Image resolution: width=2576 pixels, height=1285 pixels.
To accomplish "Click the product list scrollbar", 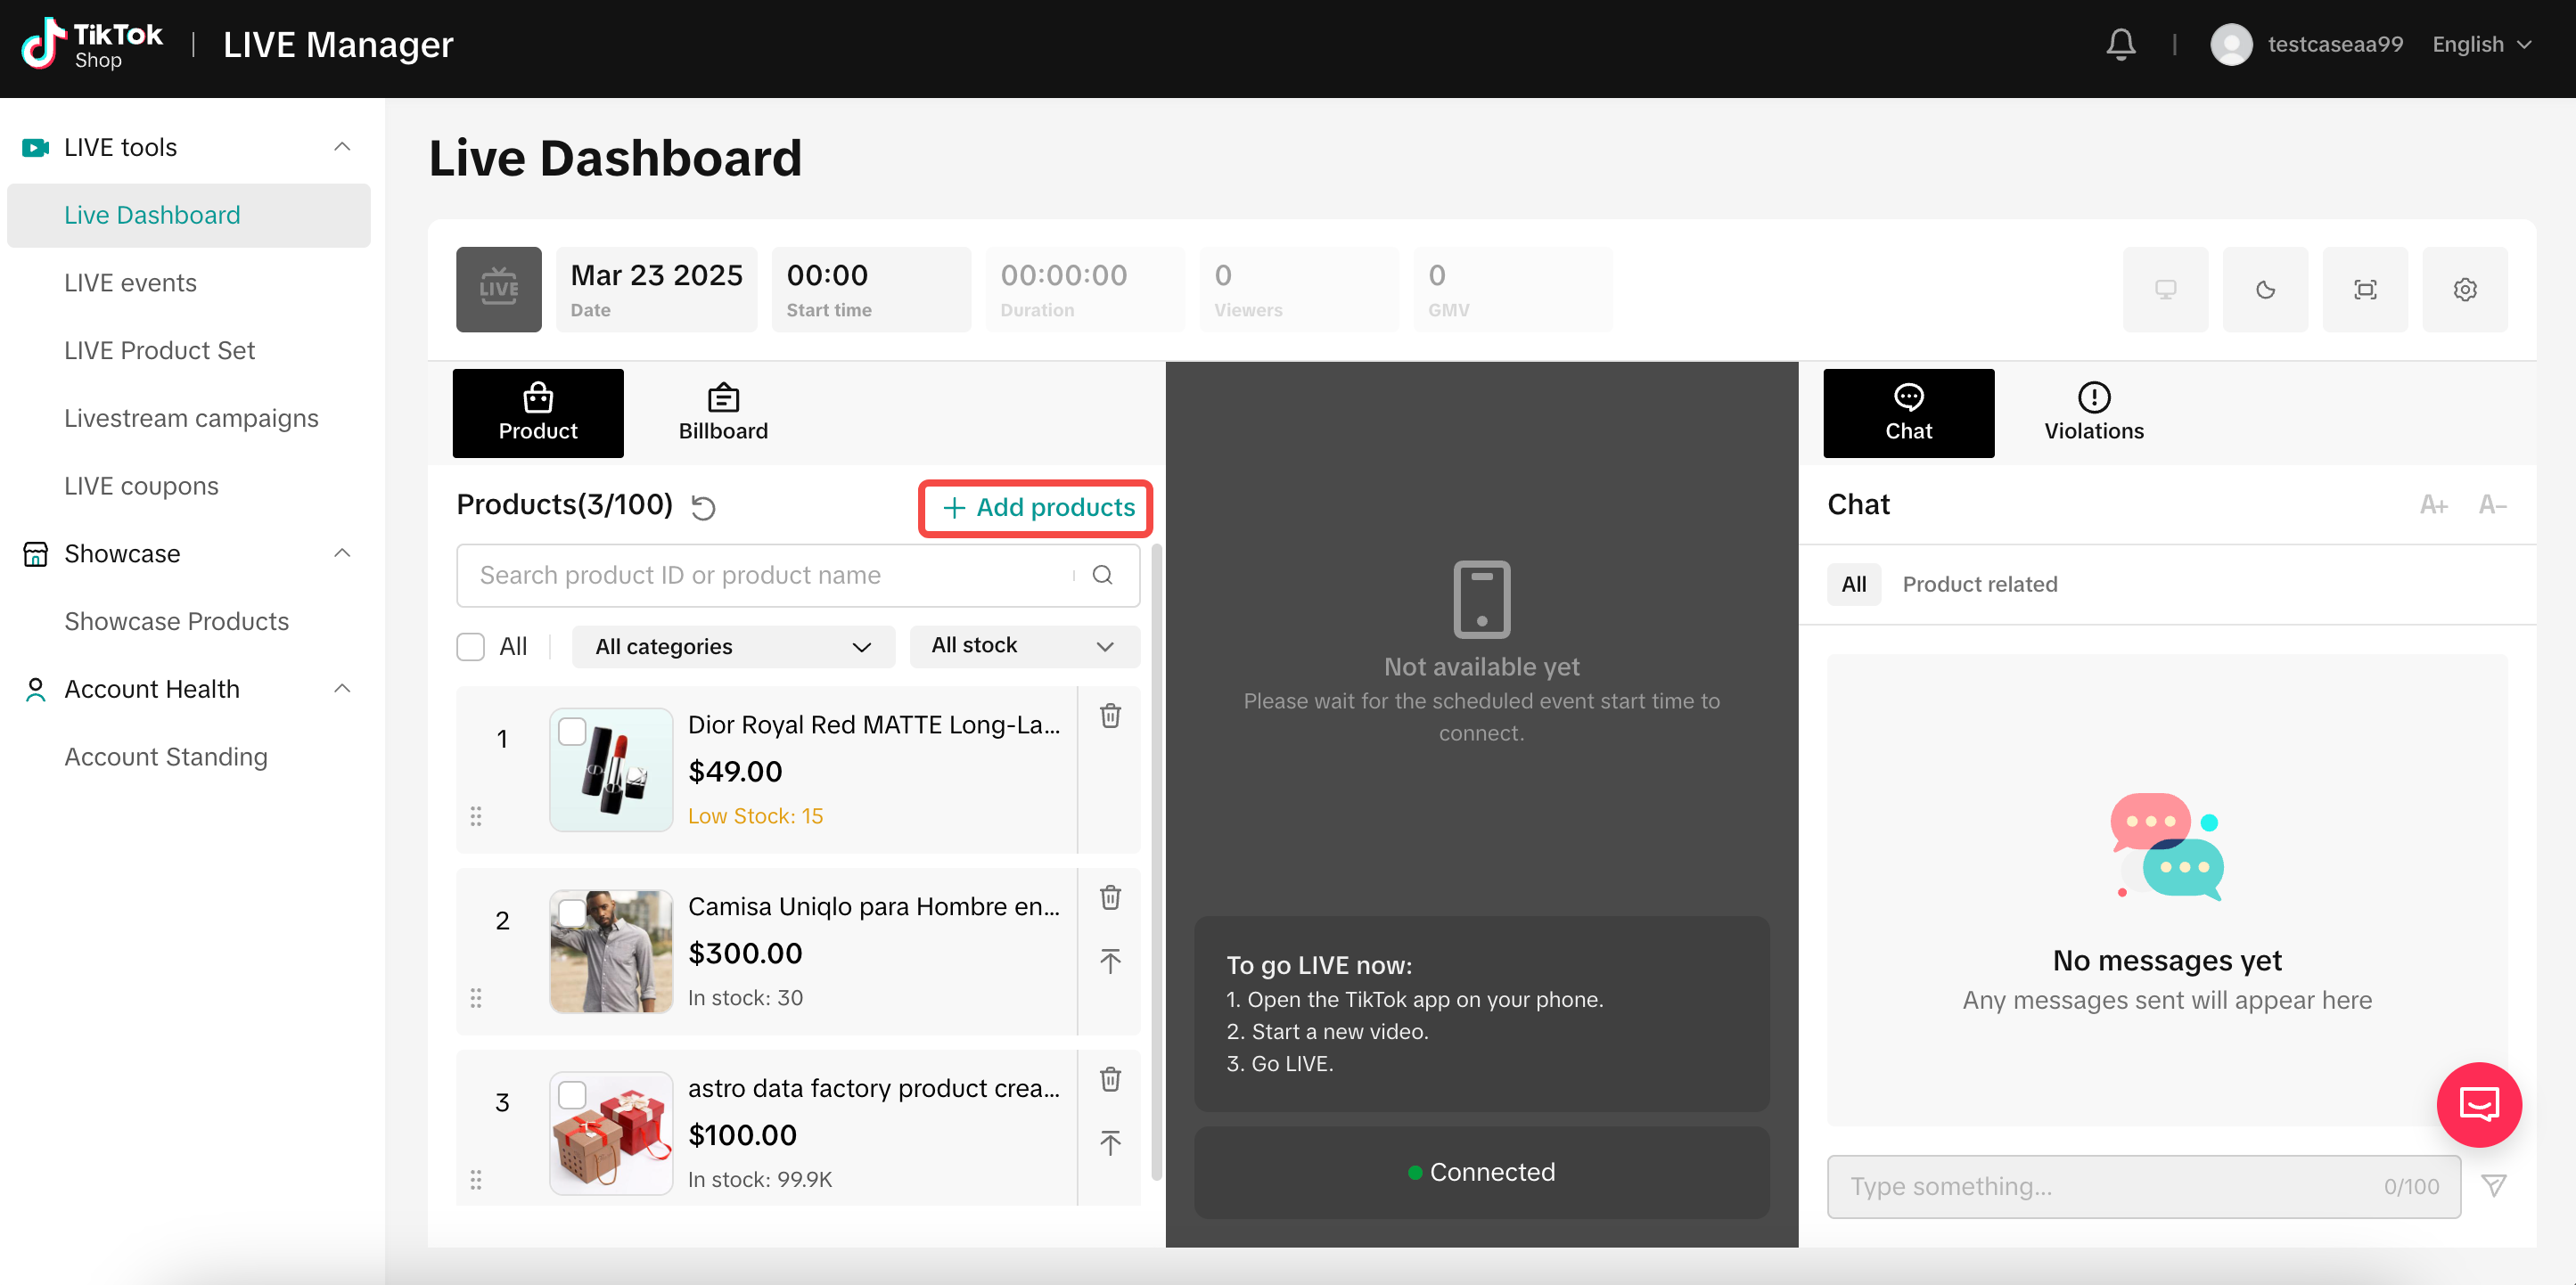I will [1156, 860].
